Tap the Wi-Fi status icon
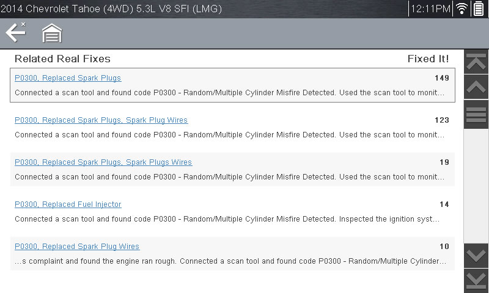489x293 pixels. click(461, 9)
